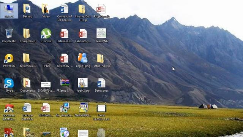Viewport: 243px width, 137px height.
Task: Launch the Spotmau BootSu shortcut
Action: [9, 112]
